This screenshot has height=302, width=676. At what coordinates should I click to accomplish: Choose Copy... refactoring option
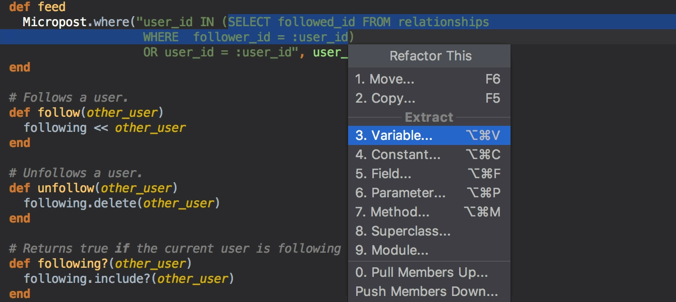(429, 98)
